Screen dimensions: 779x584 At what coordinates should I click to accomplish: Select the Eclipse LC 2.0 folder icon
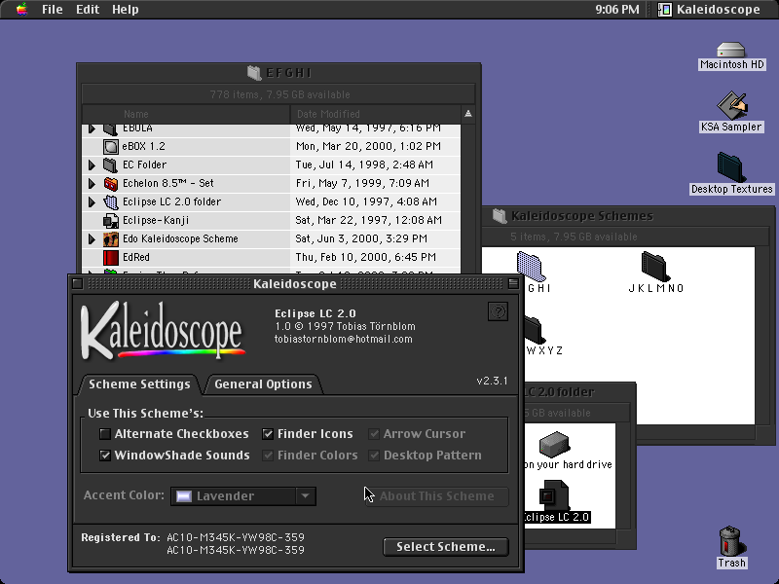pyautogui.click(x=111, y=201)
